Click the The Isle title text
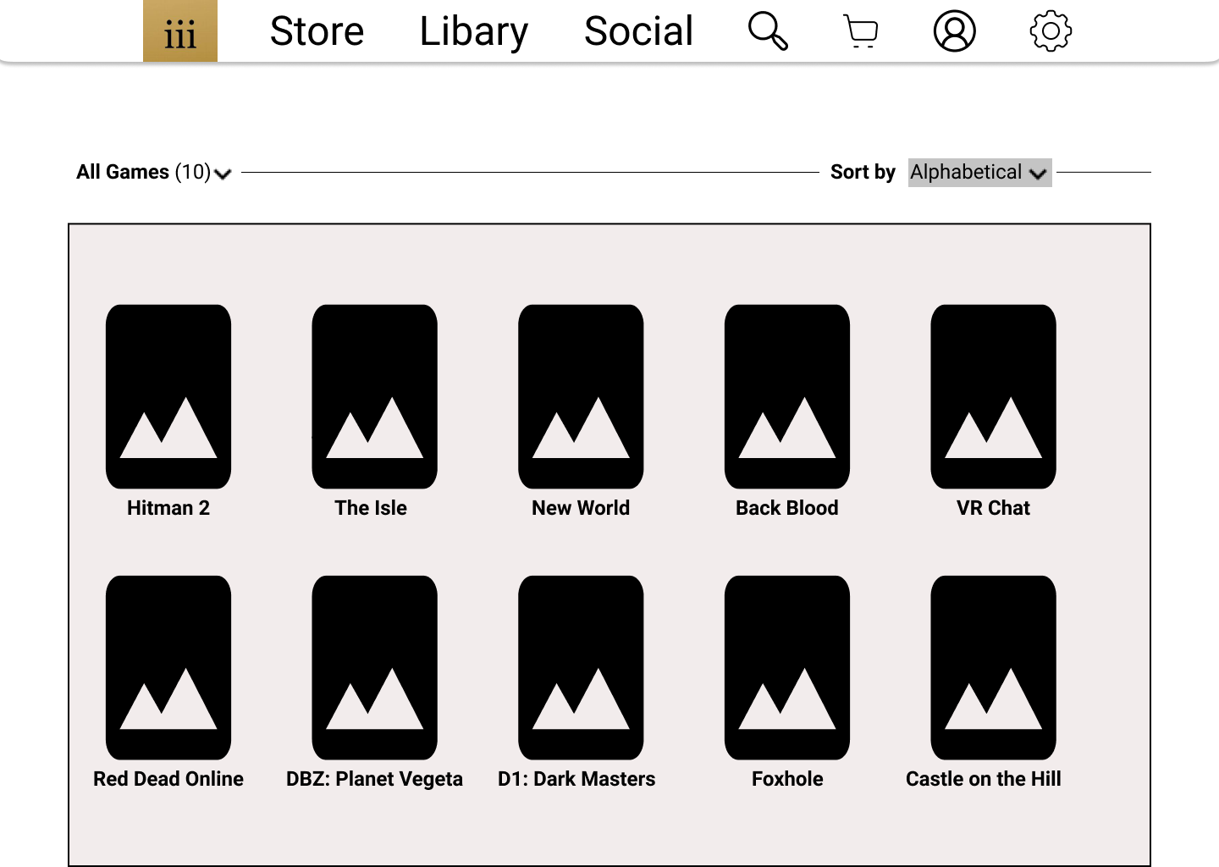This screenshot has width=1219, height=867. click(371, 508)
